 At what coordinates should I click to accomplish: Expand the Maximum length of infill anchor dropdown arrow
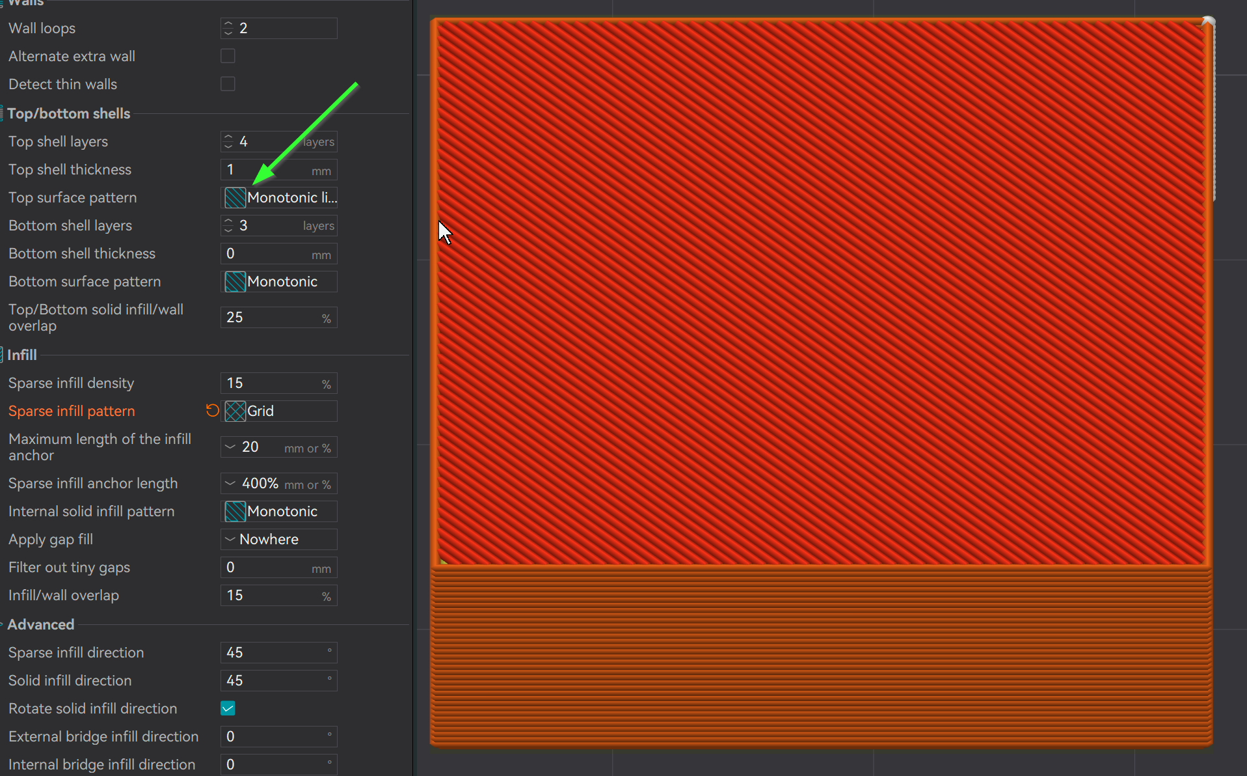230,447
